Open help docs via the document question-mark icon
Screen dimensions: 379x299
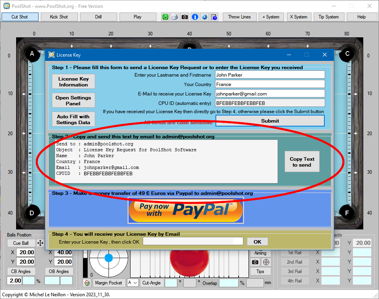click(x=214, y=17)
